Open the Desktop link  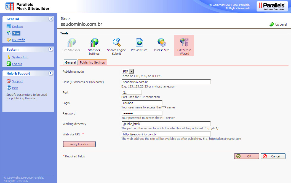[18, 27]
